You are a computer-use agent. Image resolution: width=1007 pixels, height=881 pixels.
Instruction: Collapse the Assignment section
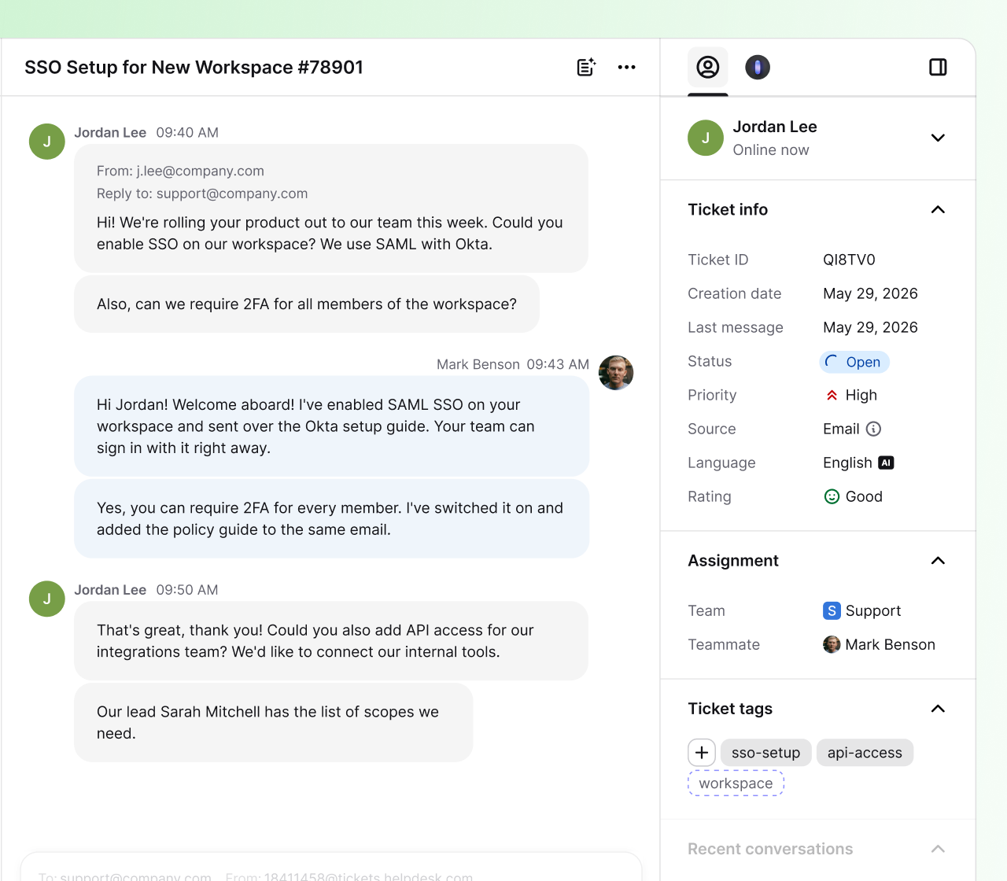click(938, 561)
